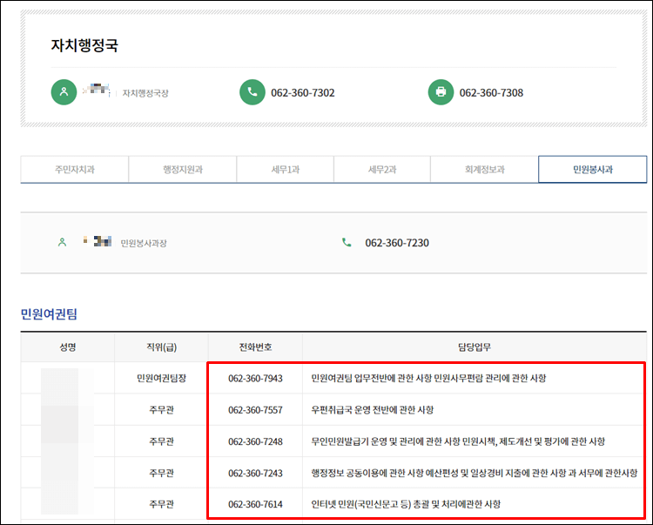Click the 전화번호 column header

(255, 347)
